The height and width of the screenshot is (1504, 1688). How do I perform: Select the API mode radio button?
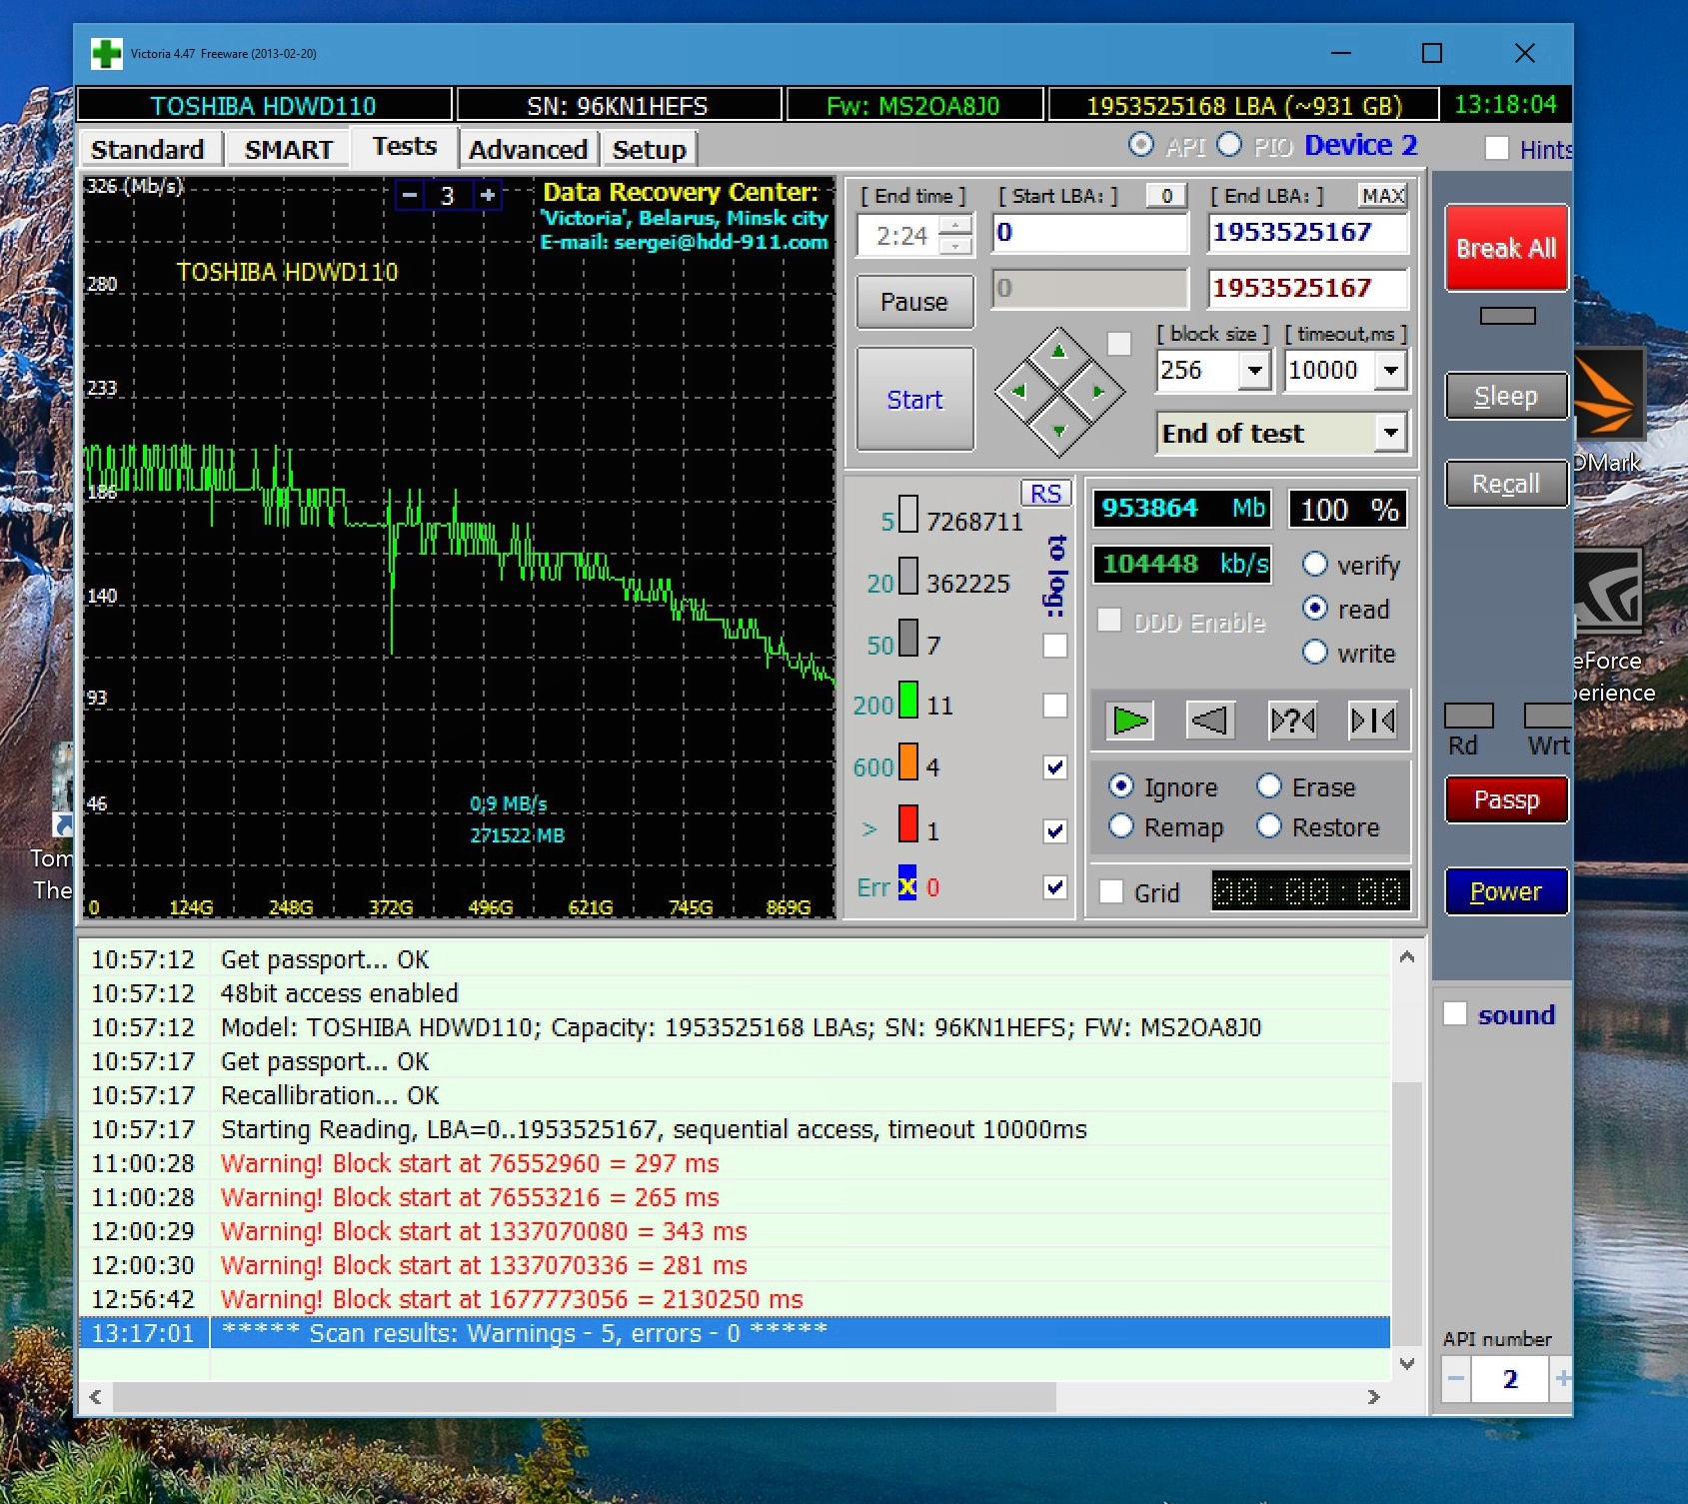(x=1140, y=146)
